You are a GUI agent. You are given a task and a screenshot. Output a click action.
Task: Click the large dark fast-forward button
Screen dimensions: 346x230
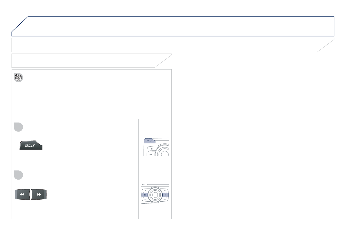39,194
